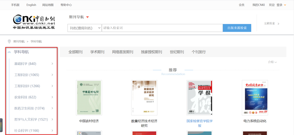Image resolution: width=294 pixels, height=135 pixels.
Task: Click the 出版来源检索 search button
Action: [x=237, y=28]
